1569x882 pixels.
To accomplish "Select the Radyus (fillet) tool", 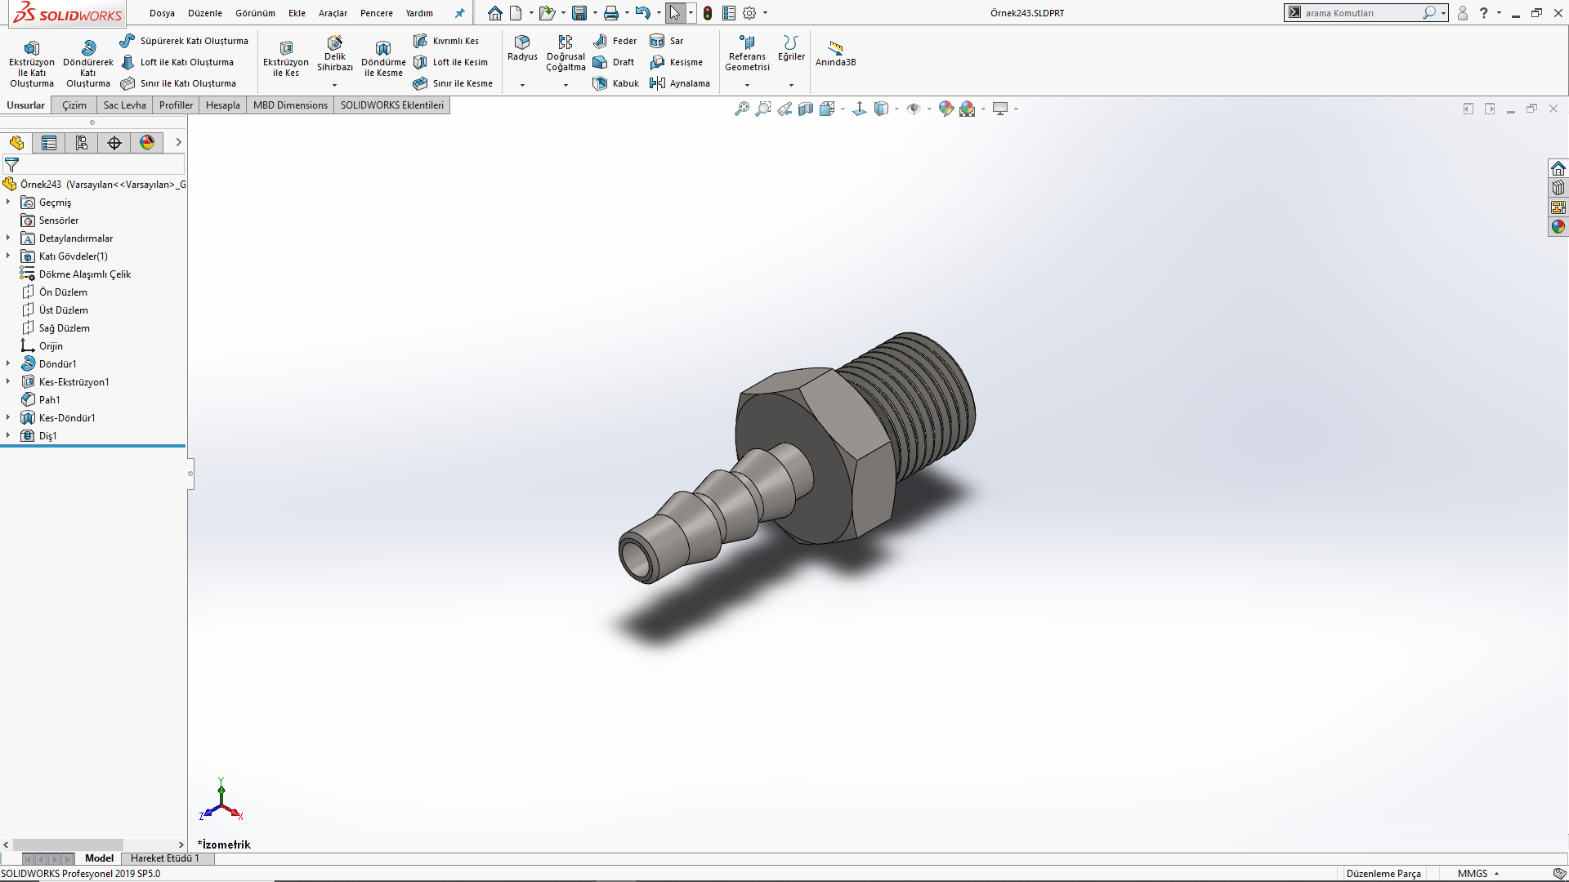I will point(522,47).
